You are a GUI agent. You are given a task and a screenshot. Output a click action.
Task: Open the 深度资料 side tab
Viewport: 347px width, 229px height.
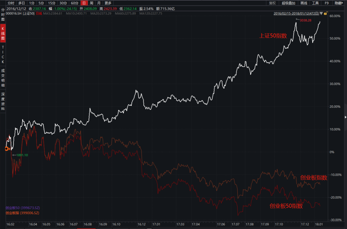click(x=3, y=101)
